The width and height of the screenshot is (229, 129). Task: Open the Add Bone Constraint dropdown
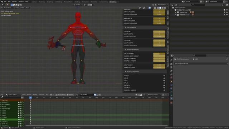[x=201, y=64]
